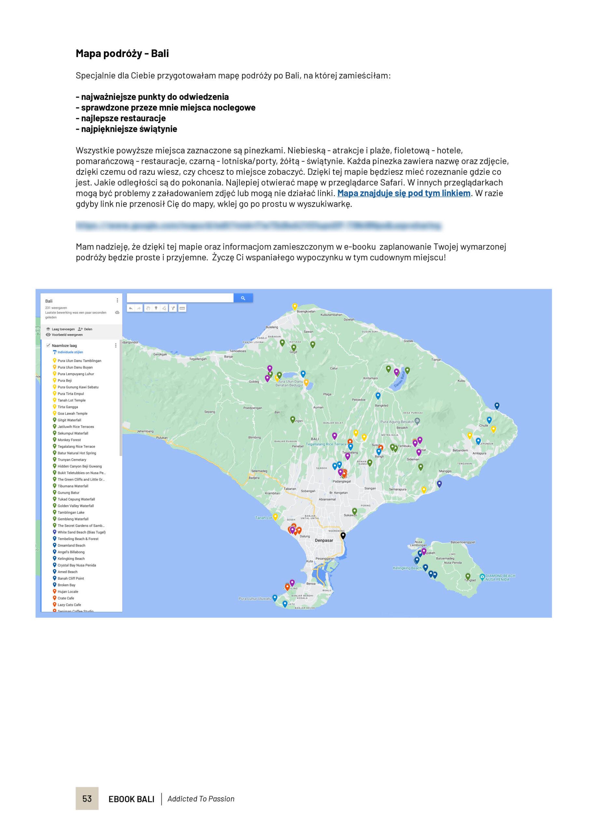Screen dimensions: 589x834
Task: Uncheck the Naamloze laag layer checkbox
Action: pyautogui.click(x=48, y=345)
